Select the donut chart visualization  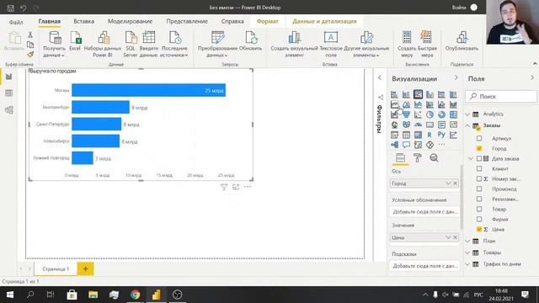441,114
